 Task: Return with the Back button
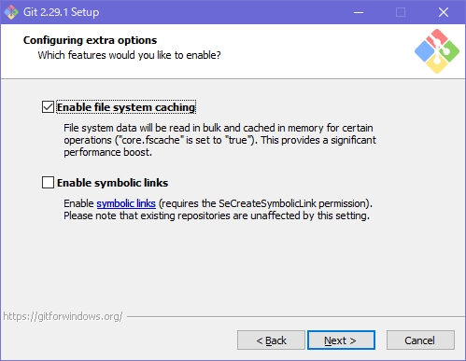point(271,340)
